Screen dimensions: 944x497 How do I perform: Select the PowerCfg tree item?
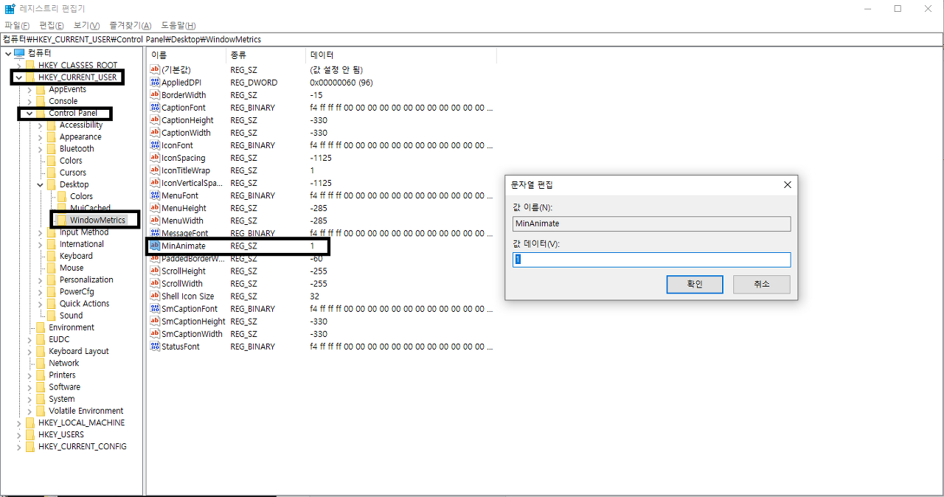coord(77,291)
